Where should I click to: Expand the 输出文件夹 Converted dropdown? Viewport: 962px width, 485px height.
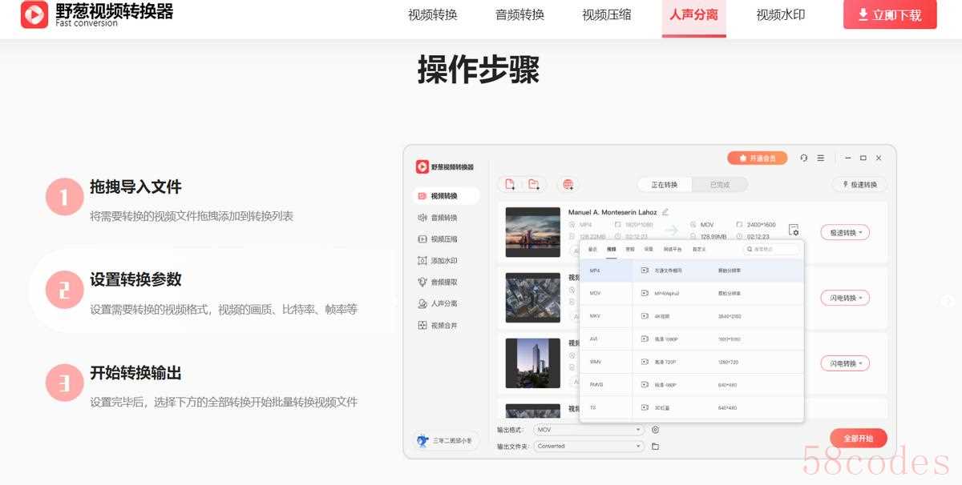[589, 446]
